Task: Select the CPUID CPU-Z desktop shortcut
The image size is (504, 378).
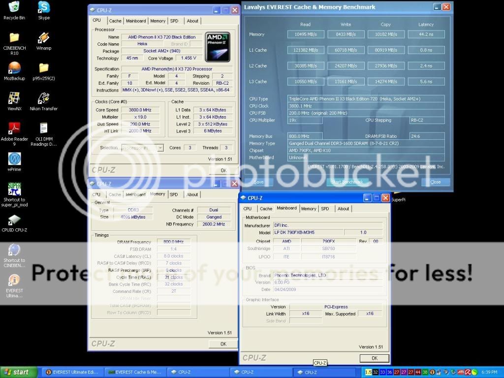Action: 14,223
